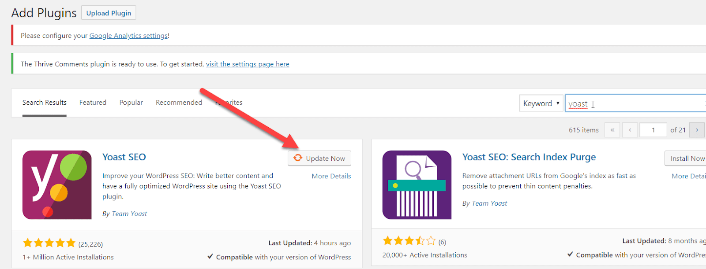The image size is (706, 269).
Task: Click Update Now for Yoast SEO
Action: 319,158
